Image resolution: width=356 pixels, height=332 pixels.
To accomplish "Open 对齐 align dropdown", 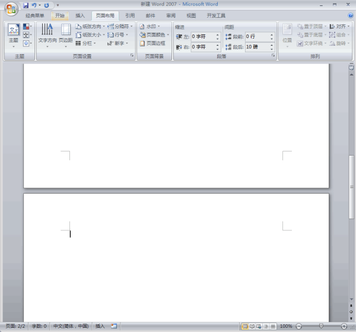I will tap(339, 27).
